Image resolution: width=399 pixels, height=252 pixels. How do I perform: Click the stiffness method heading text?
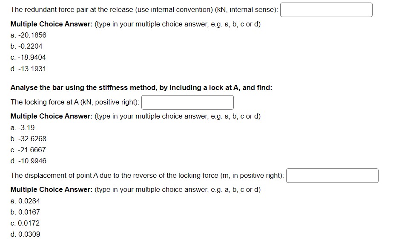coord(141,88)
